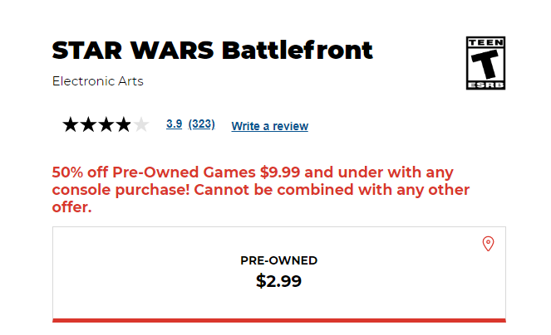Click the red bar under the pre-owned card
The width and height of the screenshot is (551, 335).
278,320
